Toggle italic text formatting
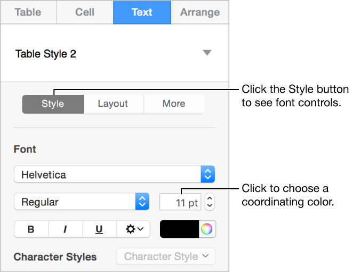Viewport: 353px width, 272px height. (x=65, y=229)
